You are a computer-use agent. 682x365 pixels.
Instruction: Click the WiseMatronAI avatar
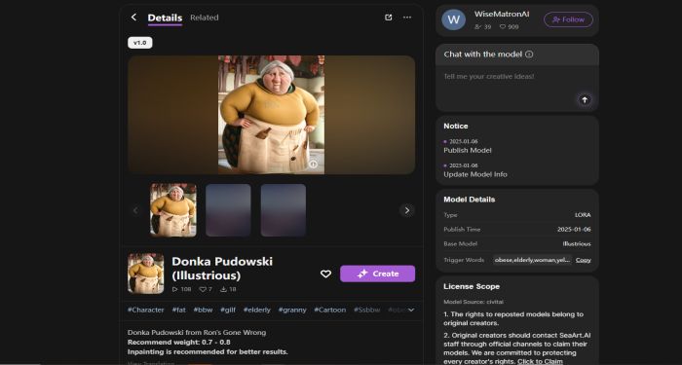[x=454, y=19]
